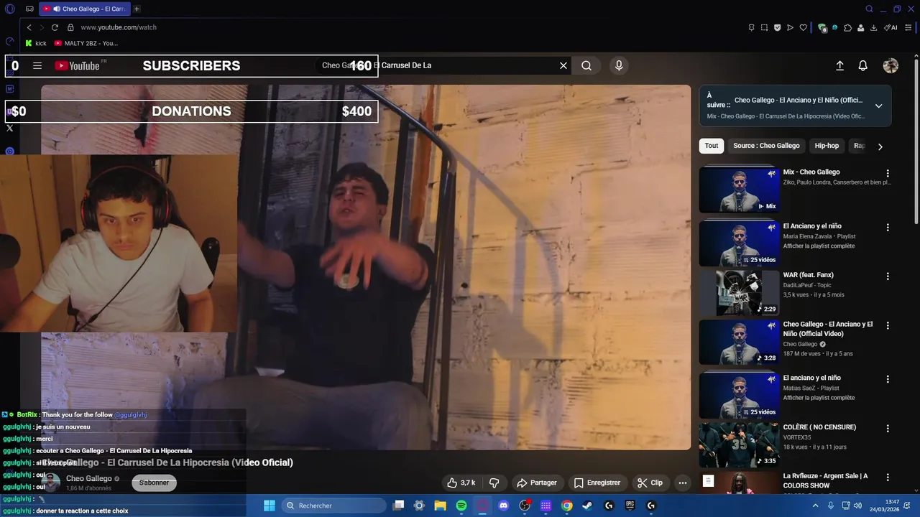The height and width of the screenshot is (517, 920).
Task: Open the YouTube guide hamburger menu
Action: 37,65
